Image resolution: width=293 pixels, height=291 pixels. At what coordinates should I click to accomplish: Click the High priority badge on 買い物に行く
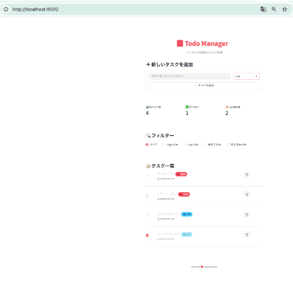181,174
